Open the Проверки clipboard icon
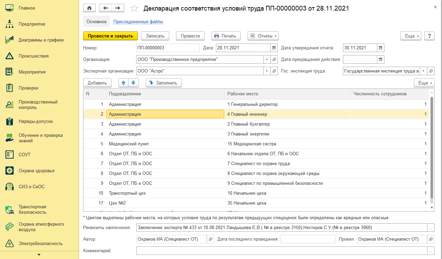Image resolution: width=442 pixels, height=259 pixels. [10, 88]
